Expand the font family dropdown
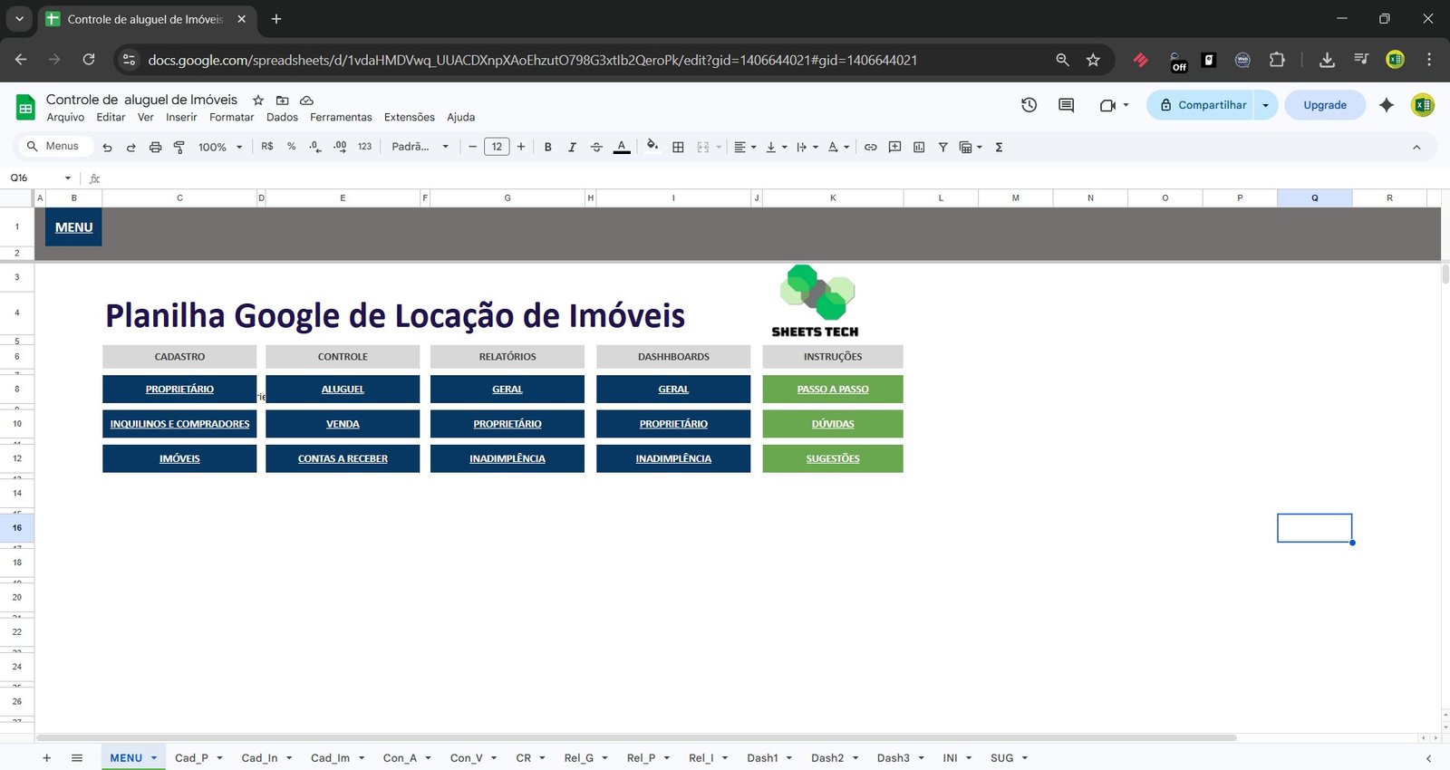The width and height of the screenshot is (1450, 770). tap(420, 147)
